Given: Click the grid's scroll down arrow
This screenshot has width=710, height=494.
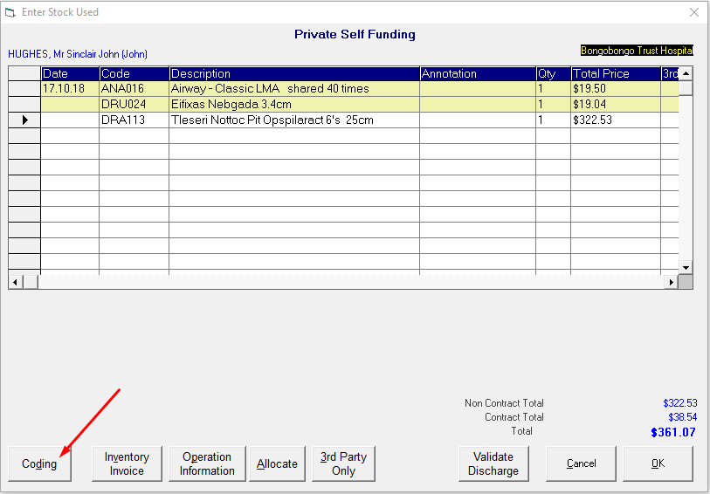Looking at the screenshot, I should [x=686, y=267].
